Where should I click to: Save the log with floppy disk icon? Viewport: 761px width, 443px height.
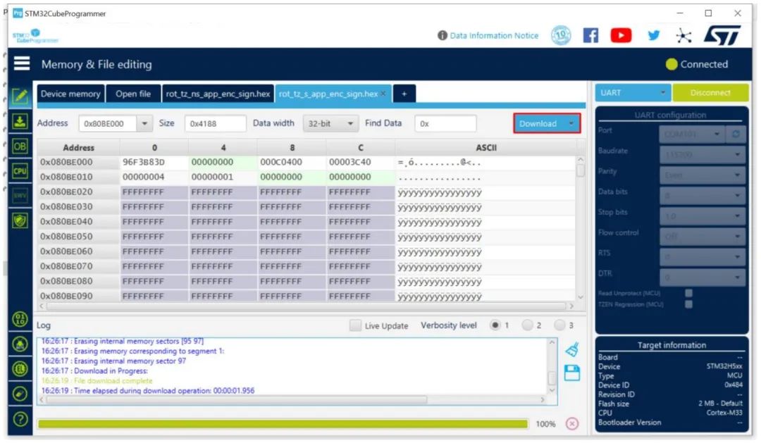tap(572, 373)
